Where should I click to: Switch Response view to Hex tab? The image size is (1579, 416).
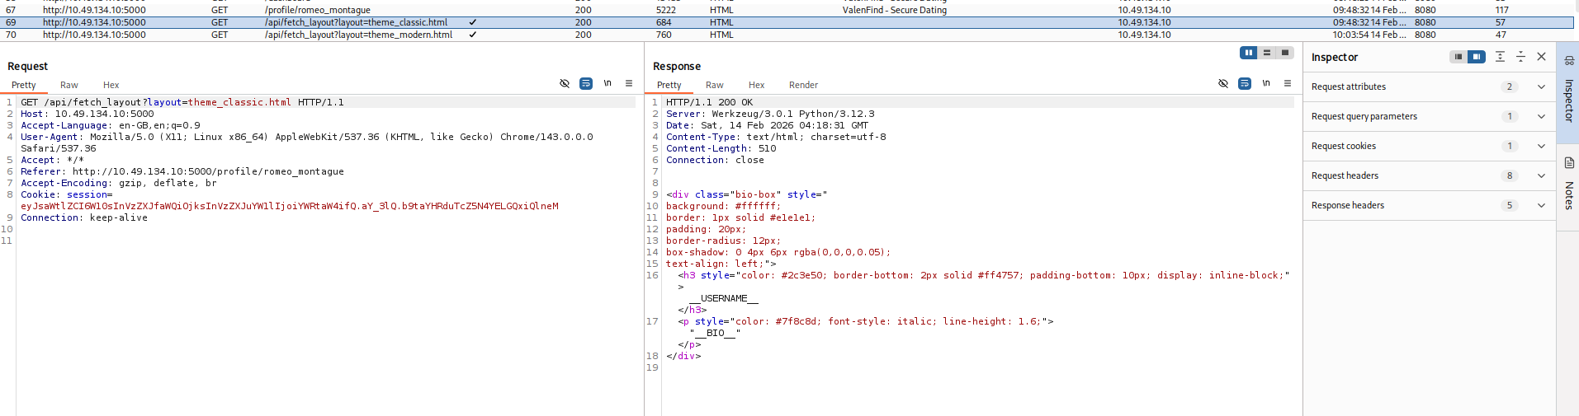pos(757,85)
